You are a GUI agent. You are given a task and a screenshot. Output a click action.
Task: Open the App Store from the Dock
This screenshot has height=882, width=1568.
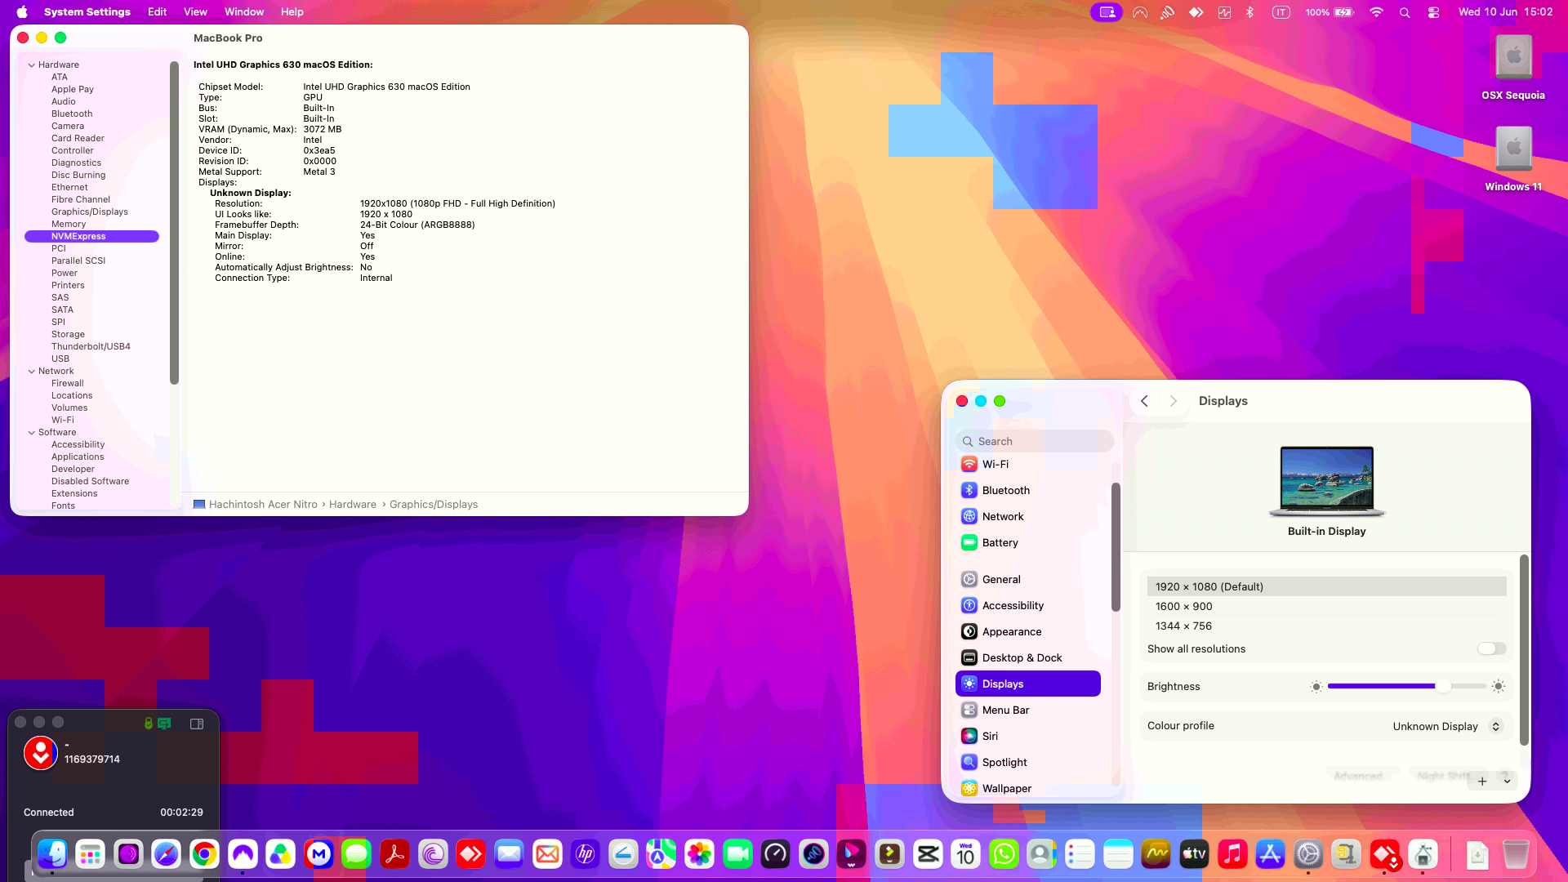(x=1270, y=854)
